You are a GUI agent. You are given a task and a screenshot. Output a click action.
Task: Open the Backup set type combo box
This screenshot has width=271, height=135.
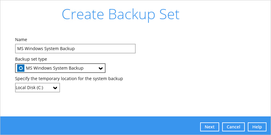pos(60,68)
